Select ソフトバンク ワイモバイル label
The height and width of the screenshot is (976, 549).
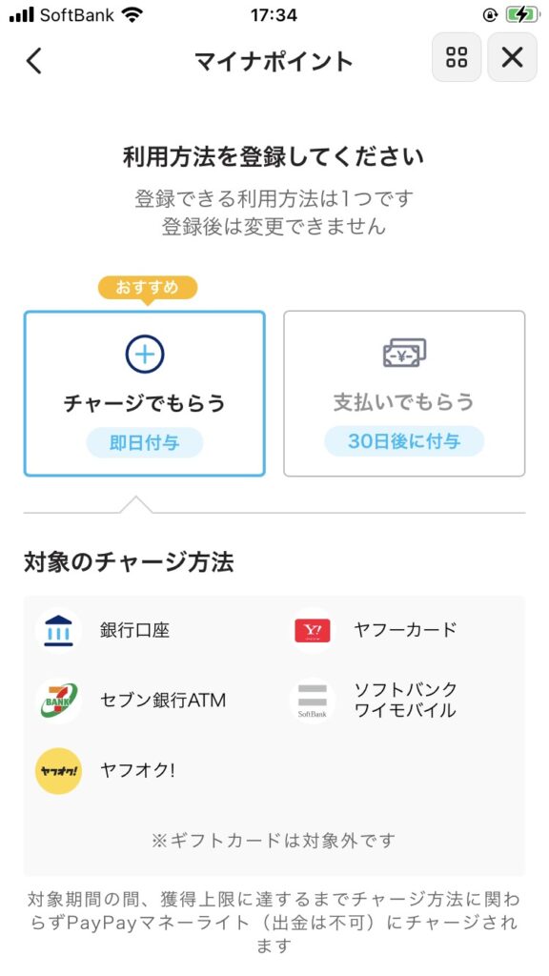click(x=405, y=701)
